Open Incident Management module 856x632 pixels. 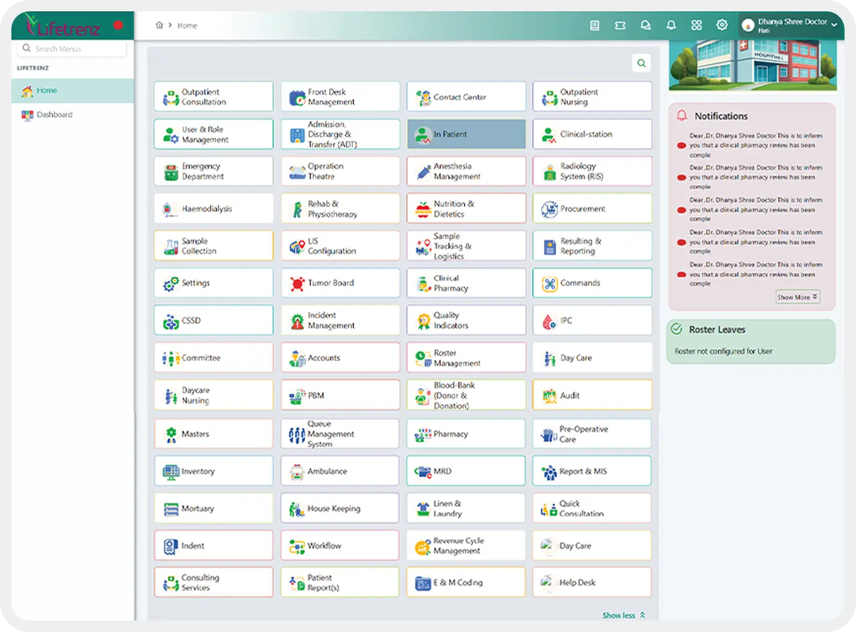[340, 320]
